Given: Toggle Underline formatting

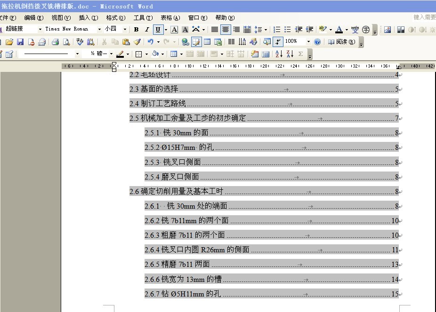Looking at the screenshot, I should (158, 30).
